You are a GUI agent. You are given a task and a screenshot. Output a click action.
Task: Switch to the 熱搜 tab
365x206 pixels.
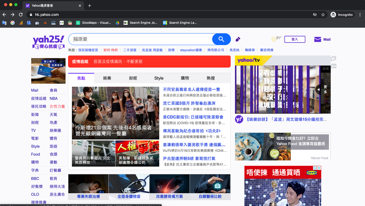click(x=211, y=78)
